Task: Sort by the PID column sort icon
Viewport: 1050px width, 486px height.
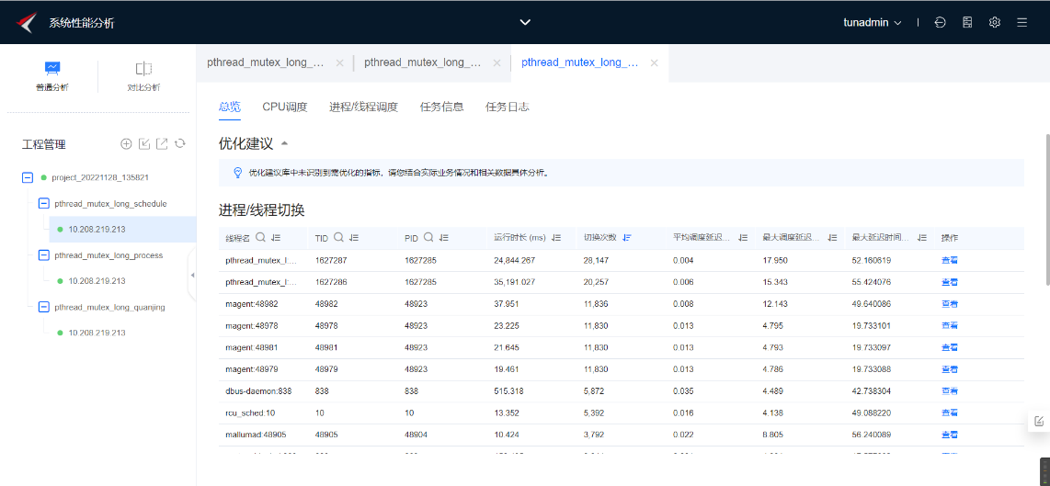Action: pos(443,238)
